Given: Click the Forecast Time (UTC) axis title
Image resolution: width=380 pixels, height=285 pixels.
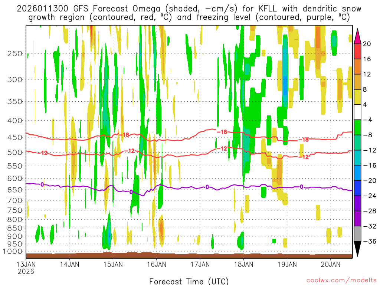Looking at the screenshot, I should [189, 281].
